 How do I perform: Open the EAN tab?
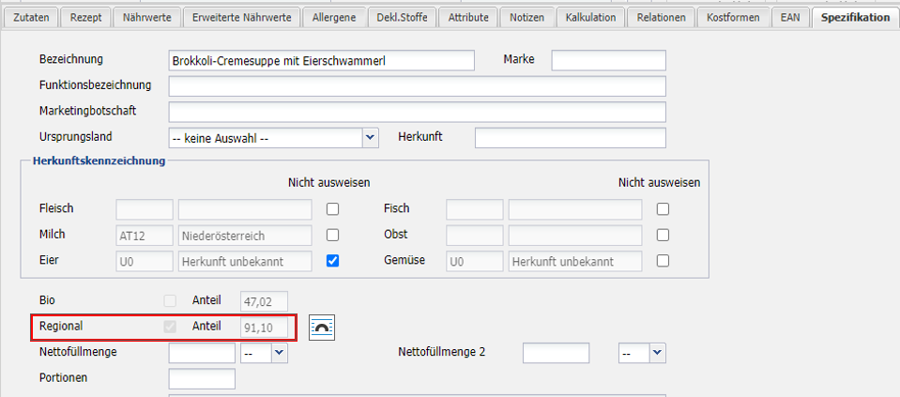(790, 17)
